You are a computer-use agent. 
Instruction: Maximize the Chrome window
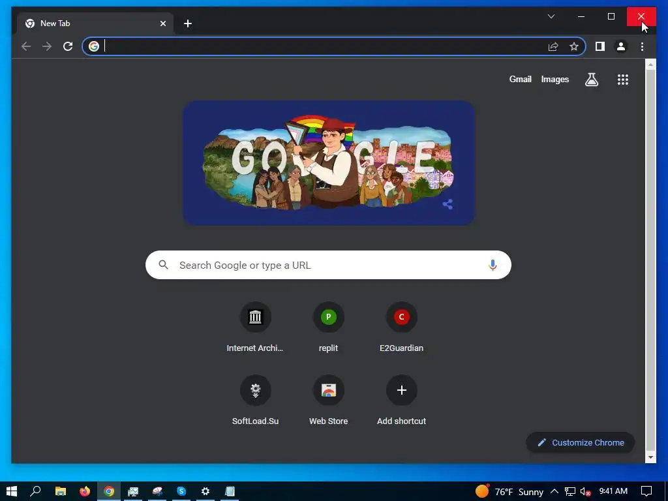[x=611, y=16]
